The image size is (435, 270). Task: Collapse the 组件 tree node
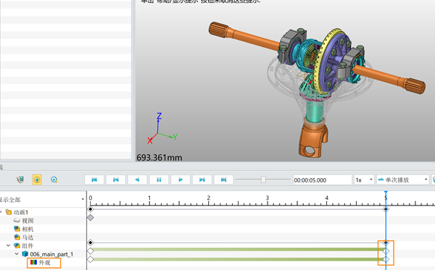(8, 245)
